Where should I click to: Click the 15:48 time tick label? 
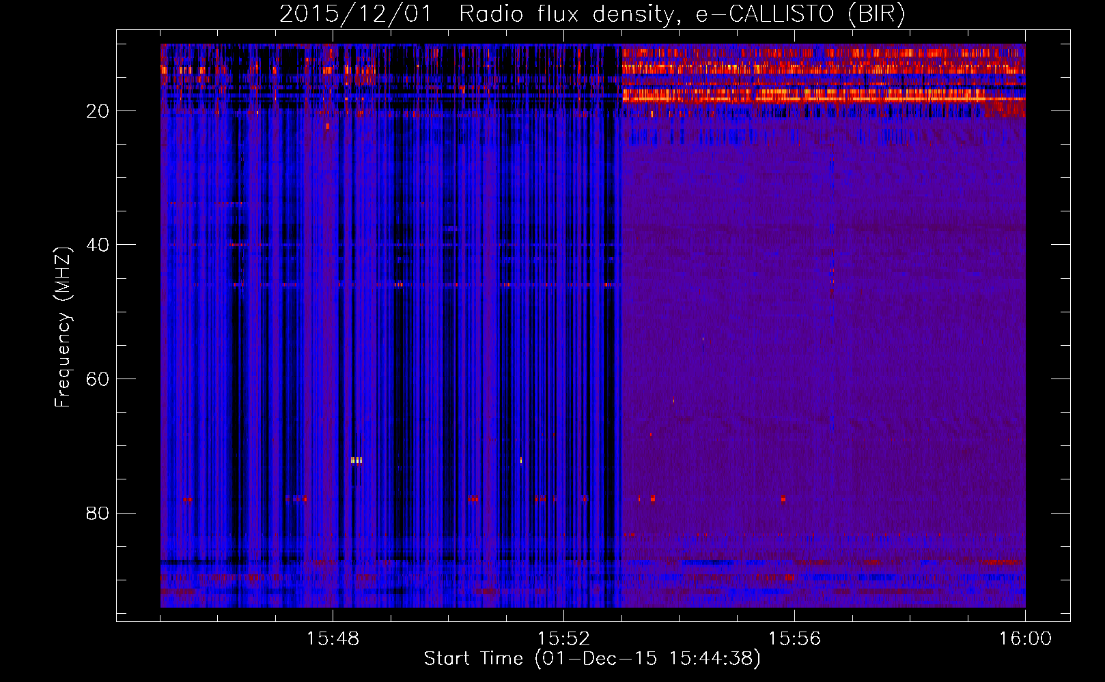[x=333, y=639]
